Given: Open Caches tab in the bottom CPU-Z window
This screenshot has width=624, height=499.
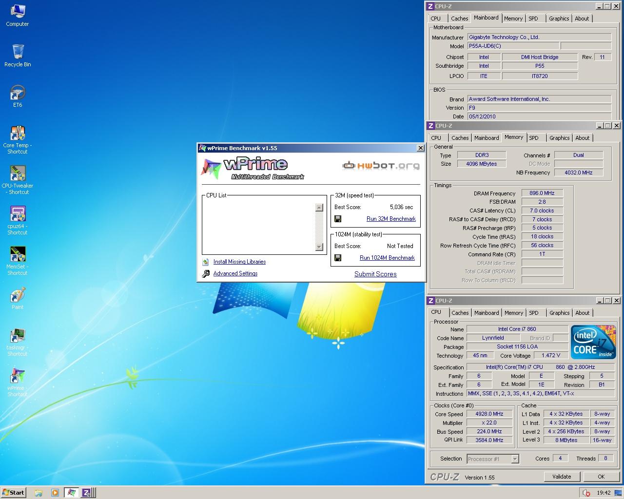Looking at the screenshot, I should 460,313.
